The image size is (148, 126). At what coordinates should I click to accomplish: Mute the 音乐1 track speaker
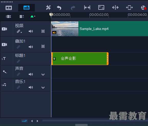31,87
